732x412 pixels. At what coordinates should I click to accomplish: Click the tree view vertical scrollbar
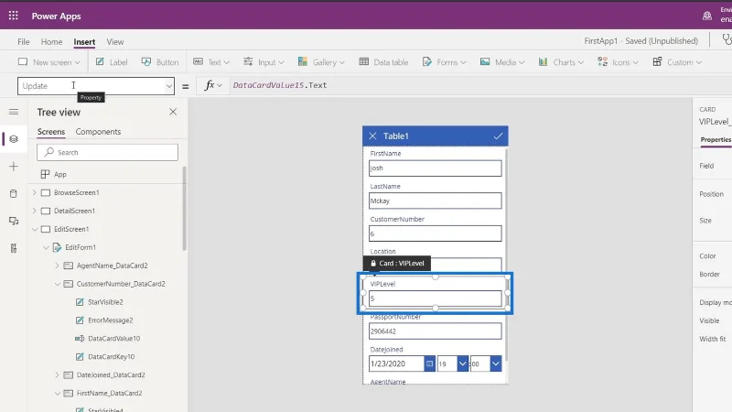click(185, 209)
